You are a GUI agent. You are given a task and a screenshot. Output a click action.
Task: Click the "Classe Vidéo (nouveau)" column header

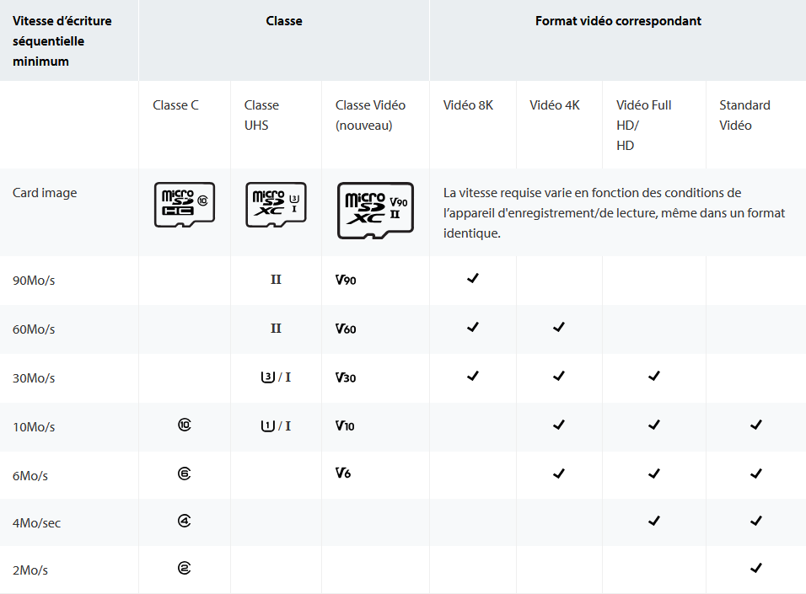point(370,115)
